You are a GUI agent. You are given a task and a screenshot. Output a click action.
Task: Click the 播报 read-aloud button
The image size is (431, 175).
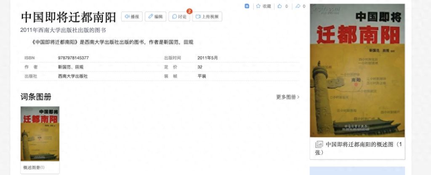[x=132, y=16]
